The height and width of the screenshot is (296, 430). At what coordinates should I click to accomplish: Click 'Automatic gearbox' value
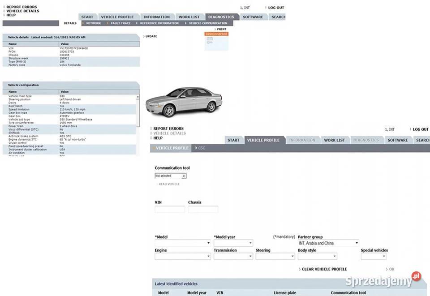pos(72,113)
